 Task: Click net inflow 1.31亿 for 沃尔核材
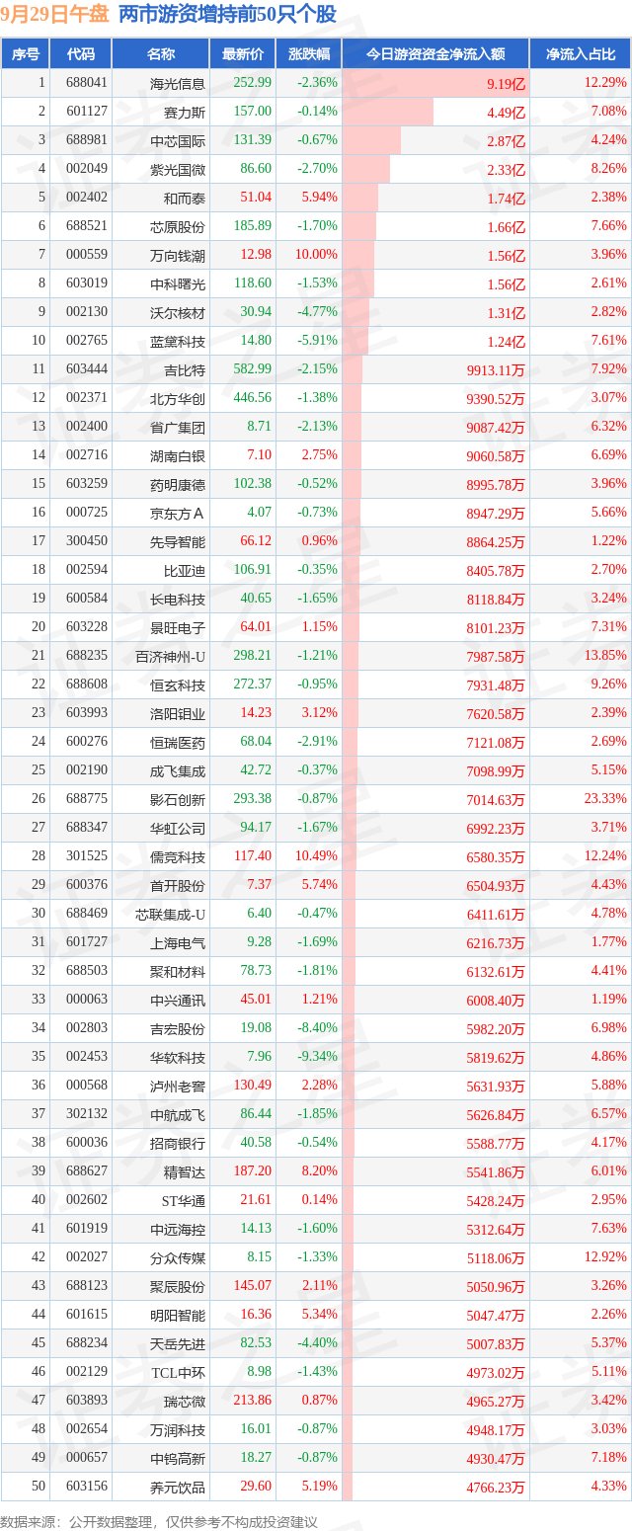(507, 313)
